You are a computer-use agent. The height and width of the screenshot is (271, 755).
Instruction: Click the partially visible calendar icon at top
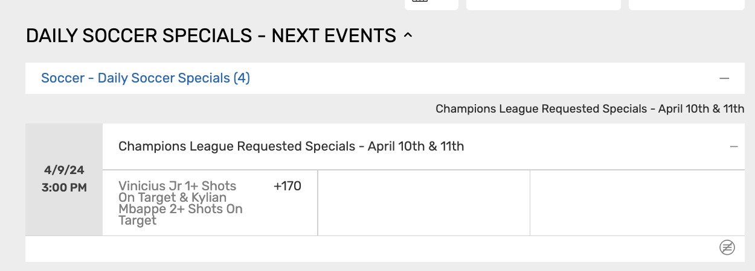[x=420, y=2]
